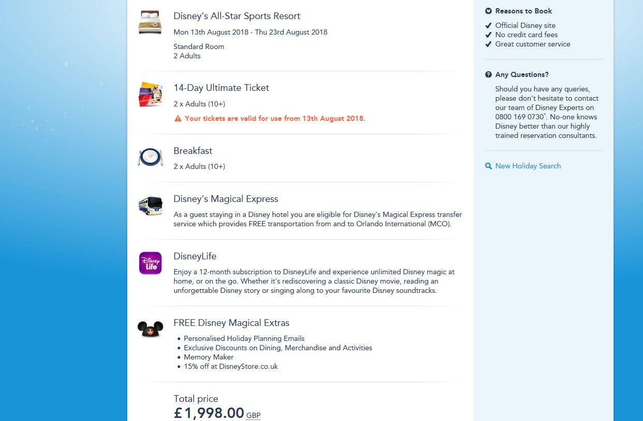Click the DisneyLife heading
The height and width of the screenshot is (421, 643).
click(x=195, y=256)
